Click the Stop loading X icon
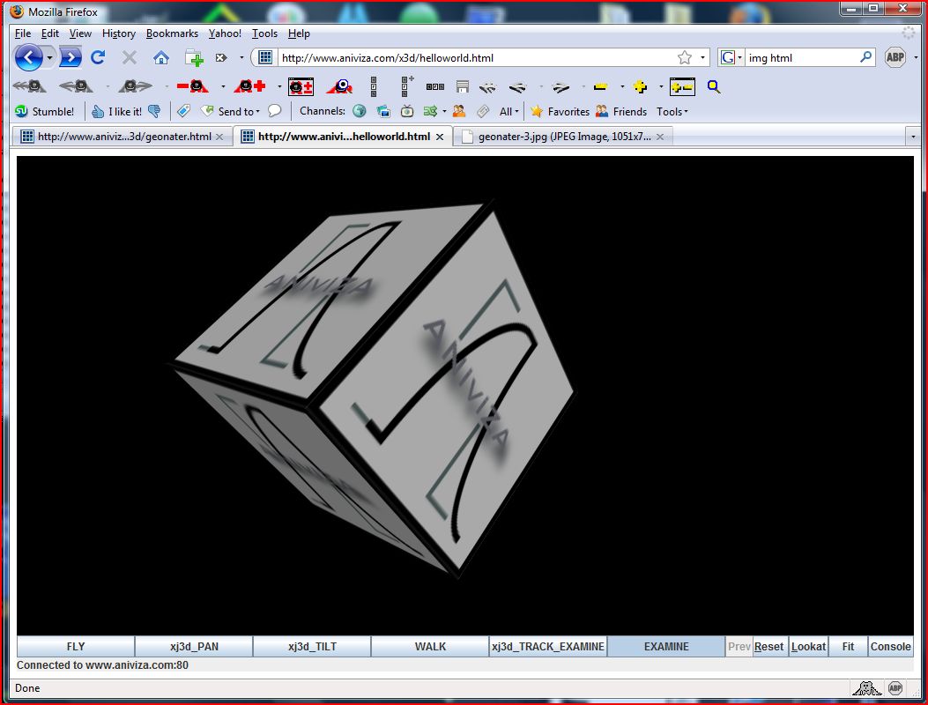Image resolution: width=928 pixels, height=705 pixels. 130,57
